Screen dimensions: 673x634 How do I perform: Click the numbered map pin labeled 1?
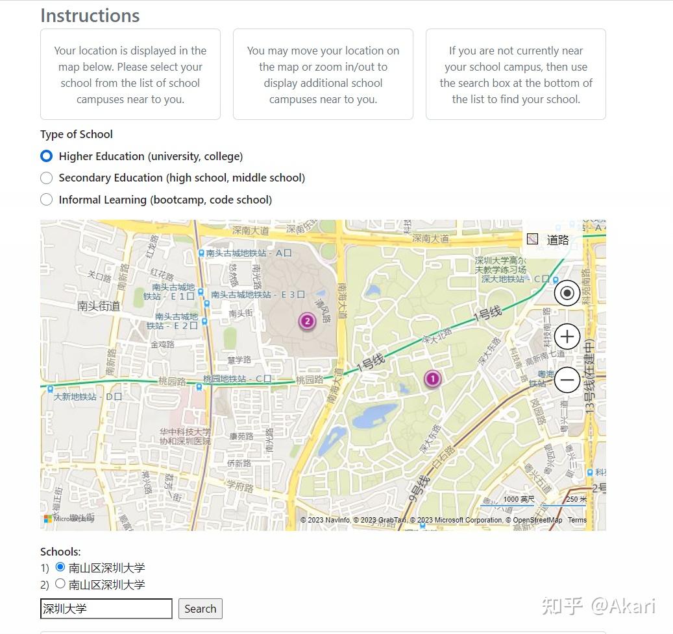[432, 379]
